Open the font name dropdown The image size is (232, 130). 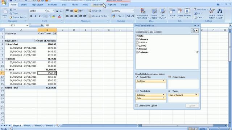coord(45,11)
